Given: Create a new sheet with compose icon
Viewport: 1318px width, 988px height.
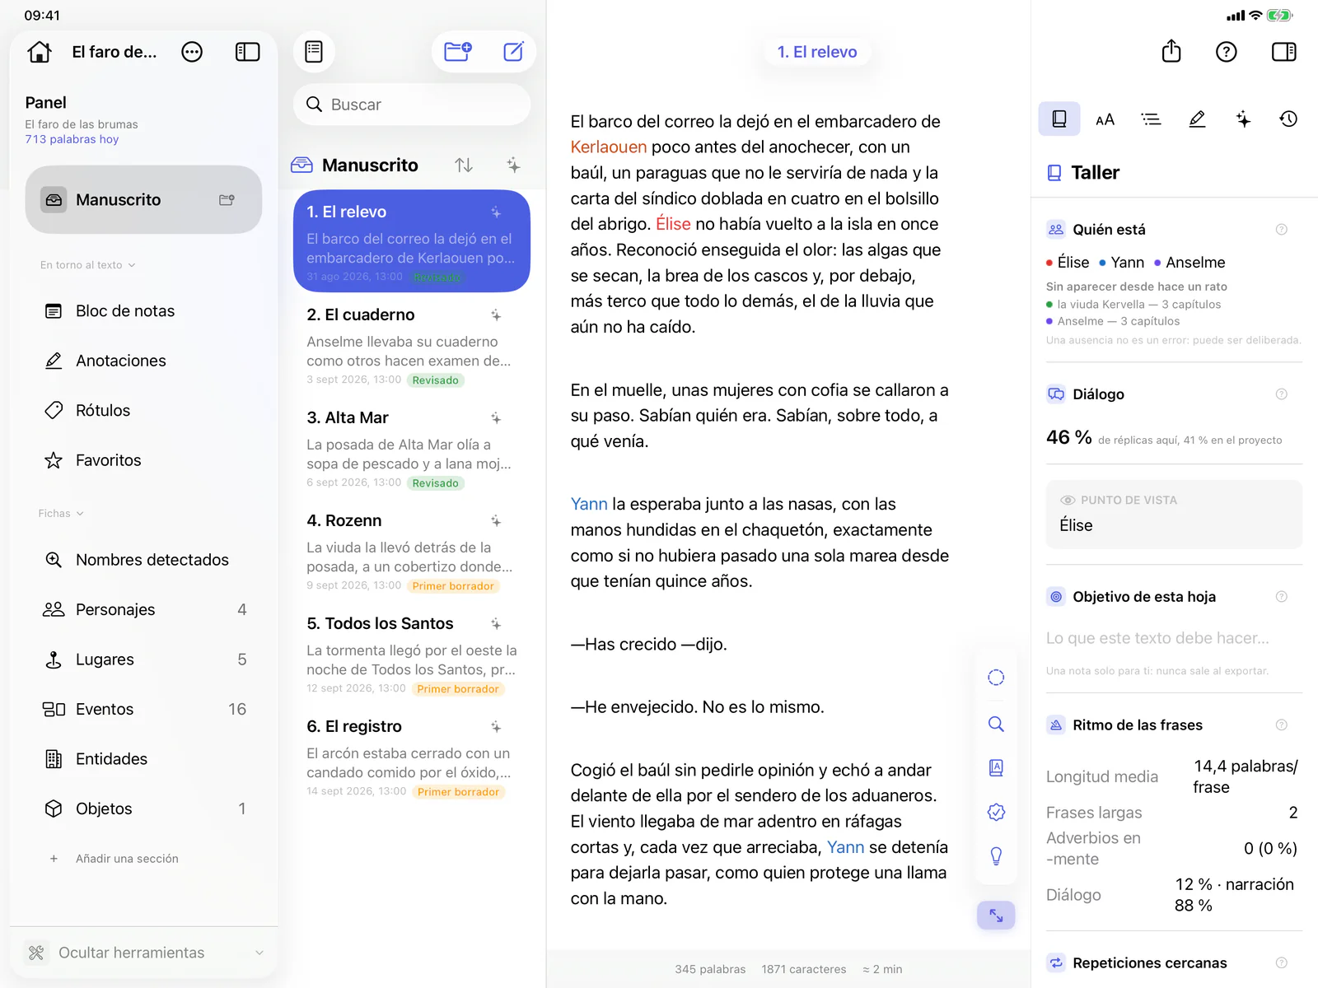Looking at the screenshot, I should click(513, 52).
